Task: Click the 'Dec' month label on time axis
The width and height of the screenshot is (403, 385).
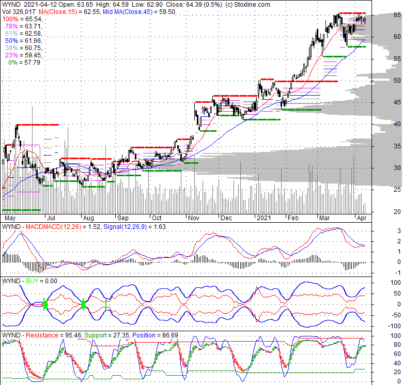Action: [x=226, y=218]
